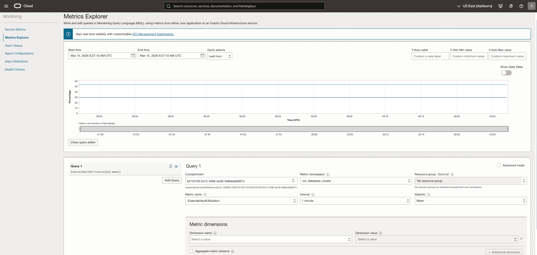Enable Advanced mode checkbox
The width and height of the screenshot is (537, 255).
[499, 165]
